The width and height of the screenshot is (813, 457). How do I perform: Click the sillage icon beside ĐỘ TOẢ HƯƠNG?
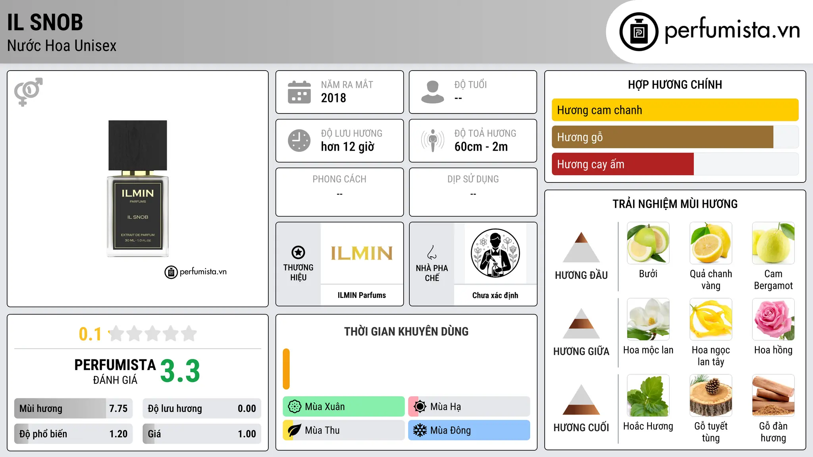click(x=433, y=140)
